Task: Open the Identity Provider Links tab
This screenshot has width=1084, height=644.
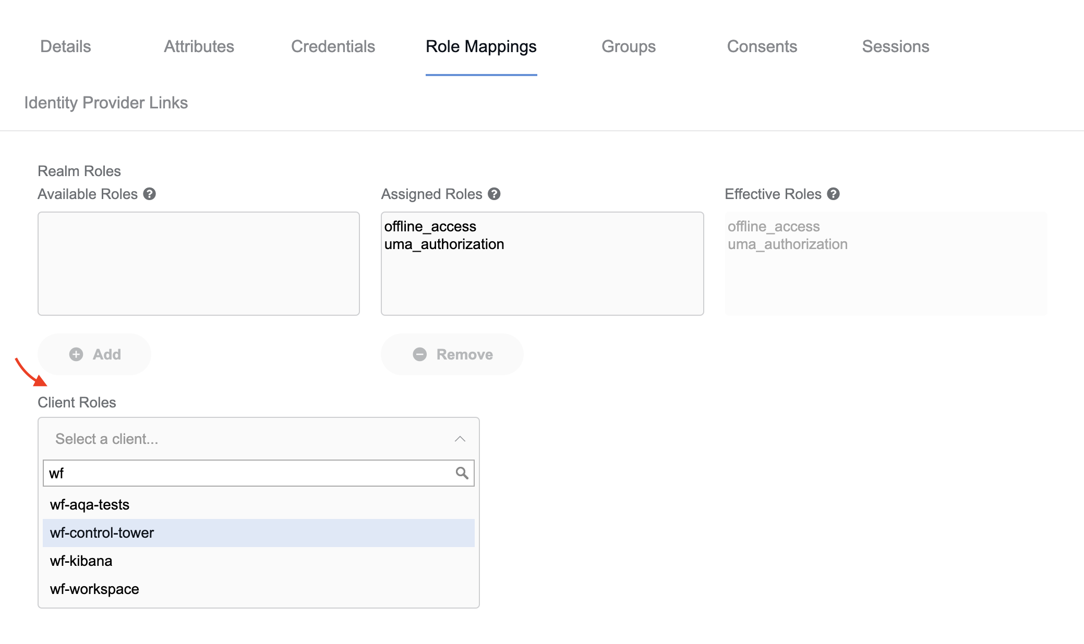Action: [x=106, y=103]
